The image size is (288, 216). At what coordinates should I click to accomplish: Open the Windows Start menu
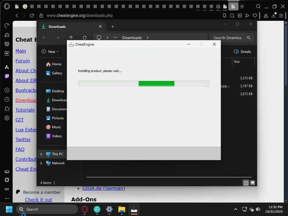point(9,209)
